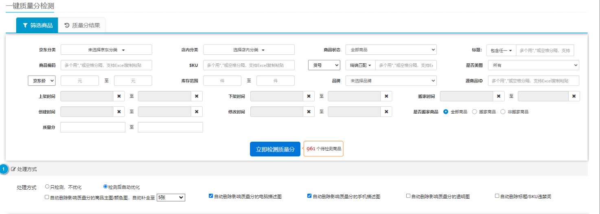
Task: Select the 筛选商品 tab
Action: [37, 25]
